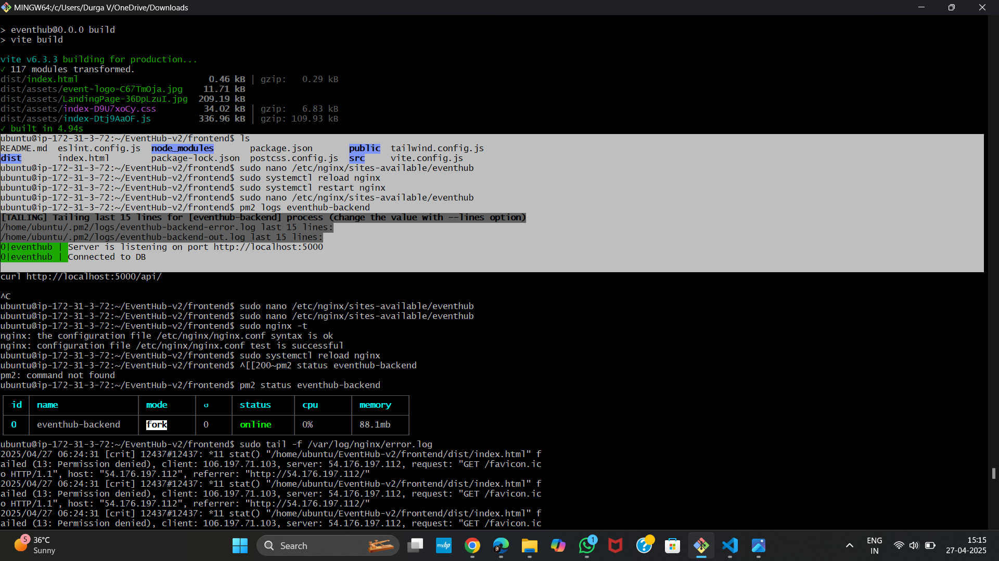Image resolution: width=999 pixels, height=561 pixels.
Task: Click the 'src' directory name
Action: tap(357, 158)
